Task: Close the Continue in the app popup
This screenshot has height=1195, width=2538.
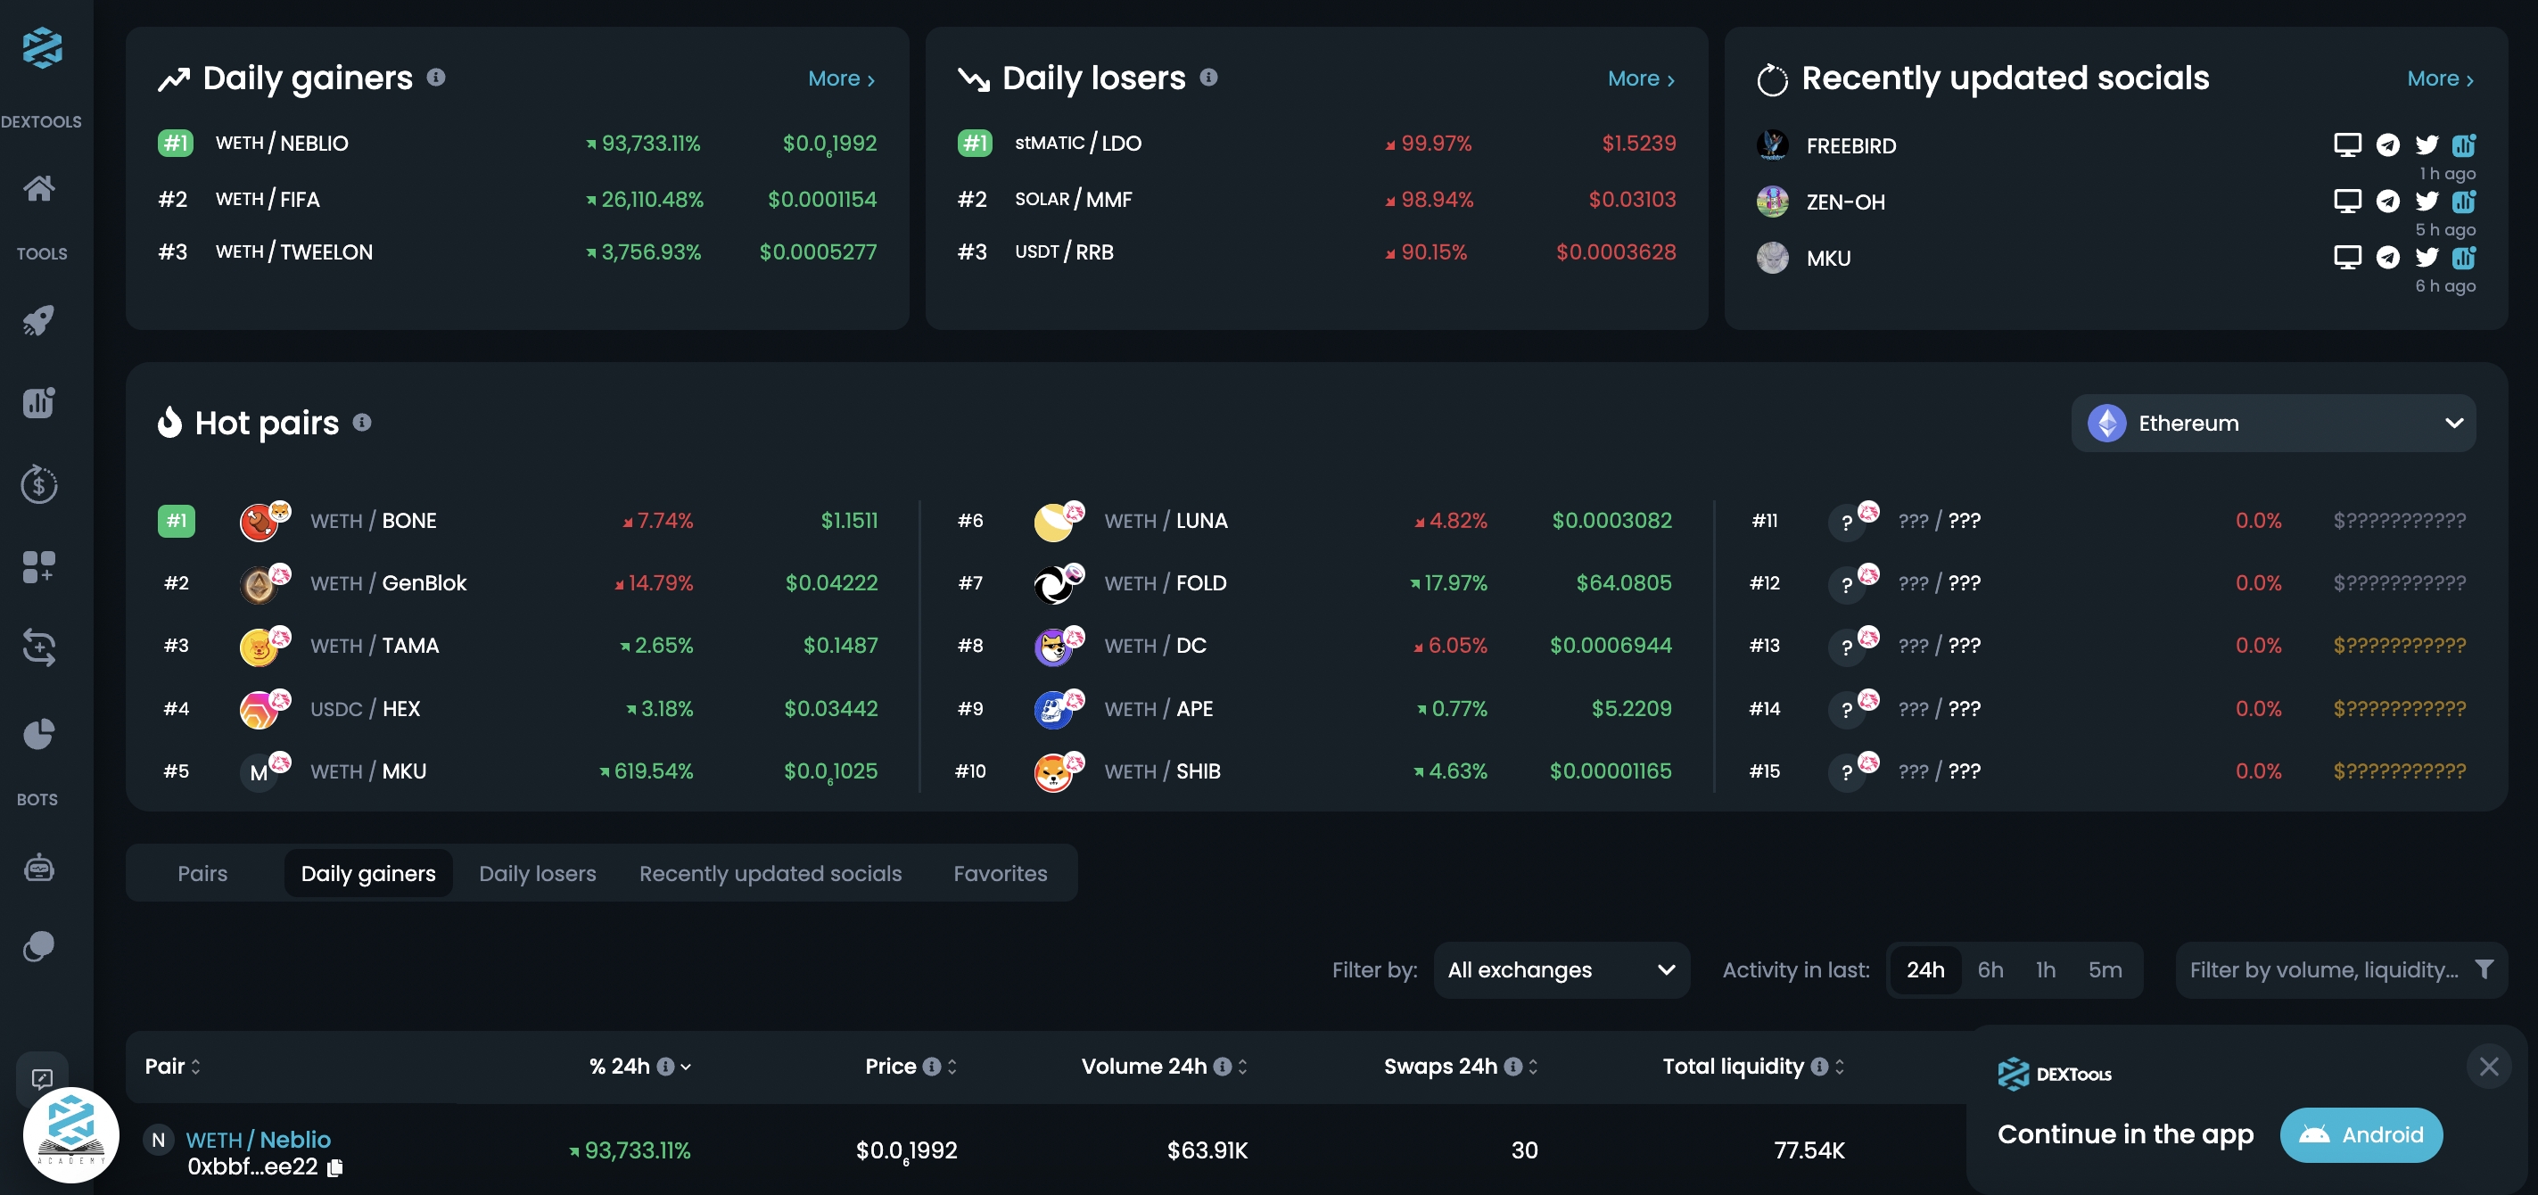Action: (x=2489, y=1066)
